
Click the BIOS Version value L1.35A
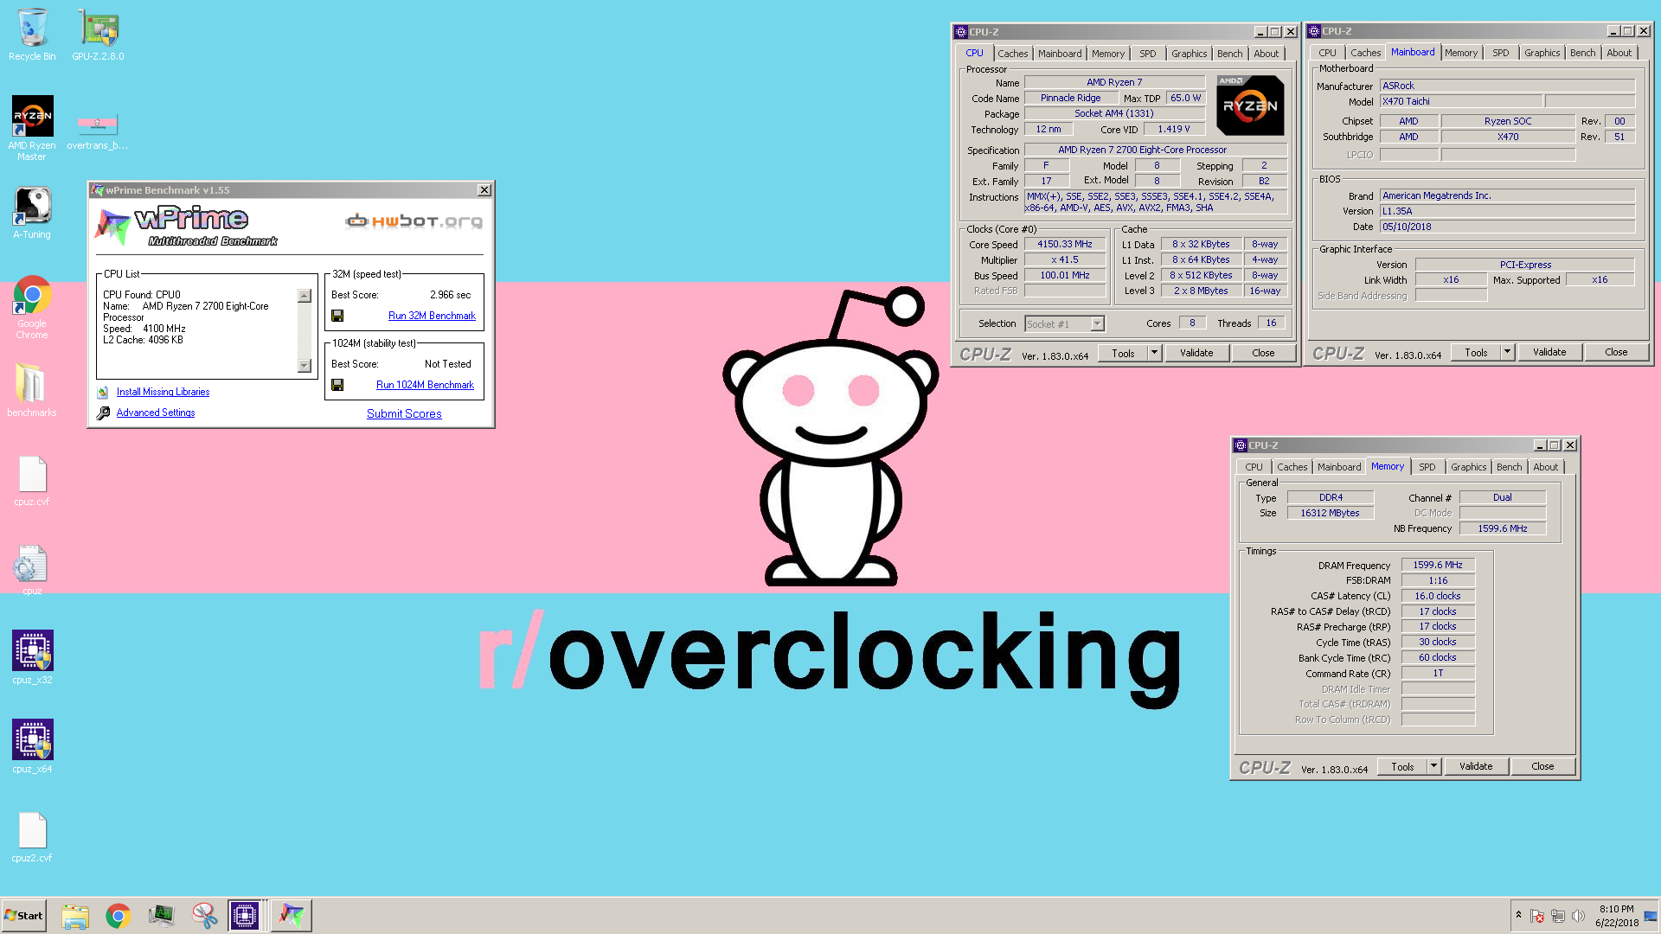click(x=1507, y=211)
